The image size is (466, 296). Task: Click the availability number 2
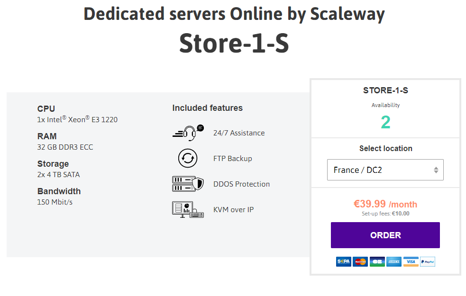[385, 122]
